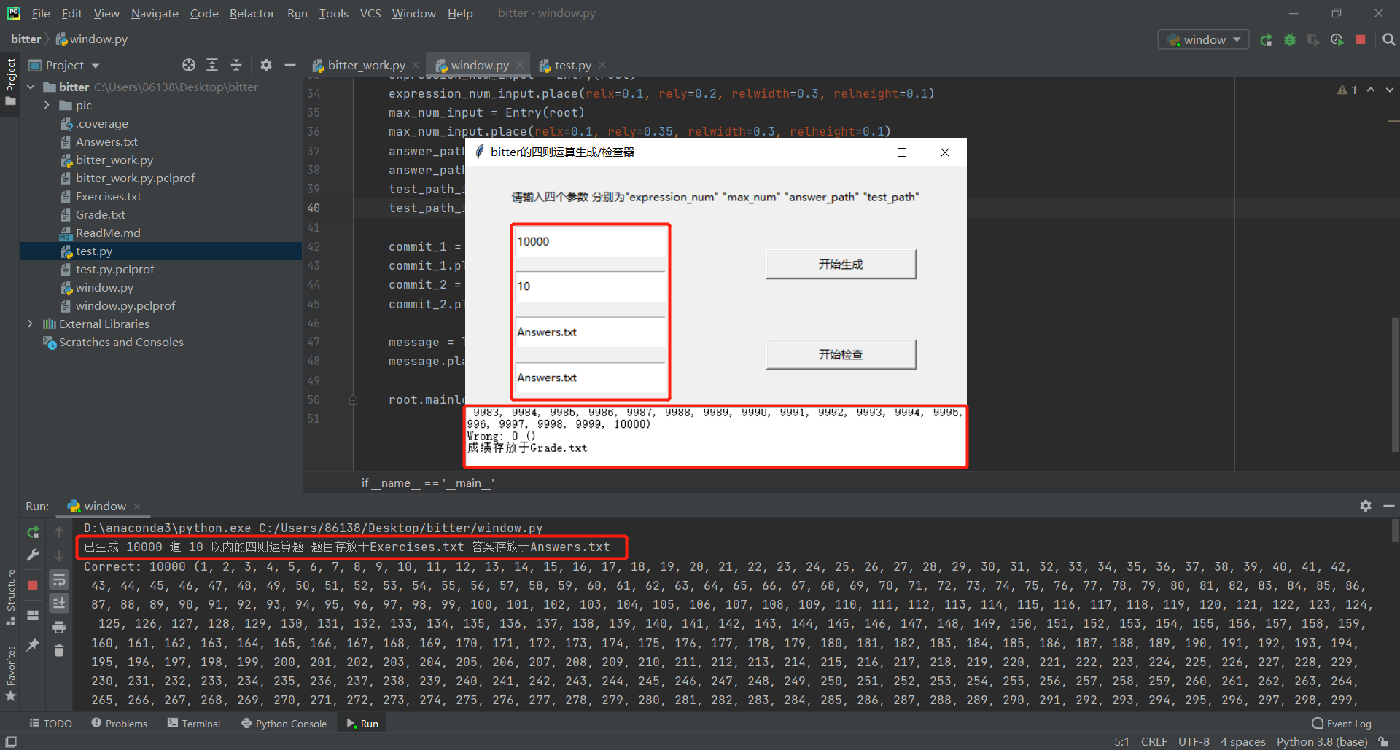Go to the previous highlighted problem arrow

1371,90
